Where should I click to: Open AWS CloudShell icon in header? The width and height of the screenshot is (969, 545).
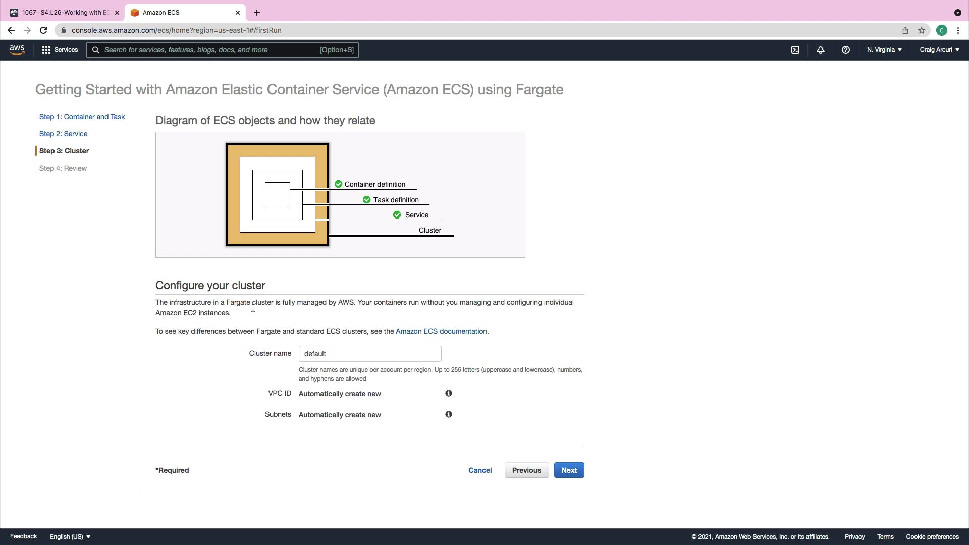coord(795,50)
